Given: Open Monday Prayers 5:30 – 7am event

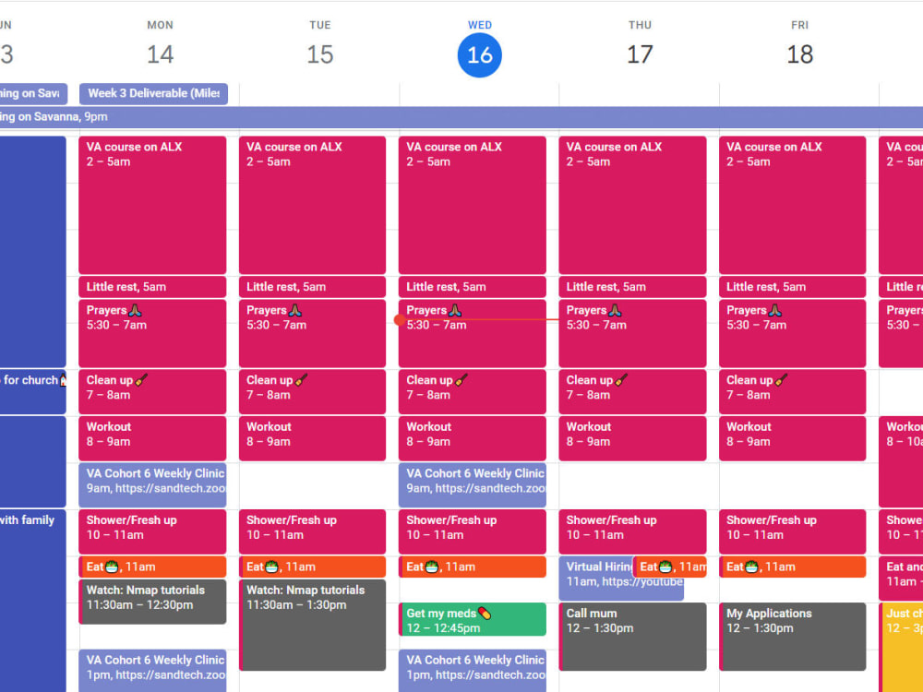Looking at the screenshot, I should click(x=152, y=334).
